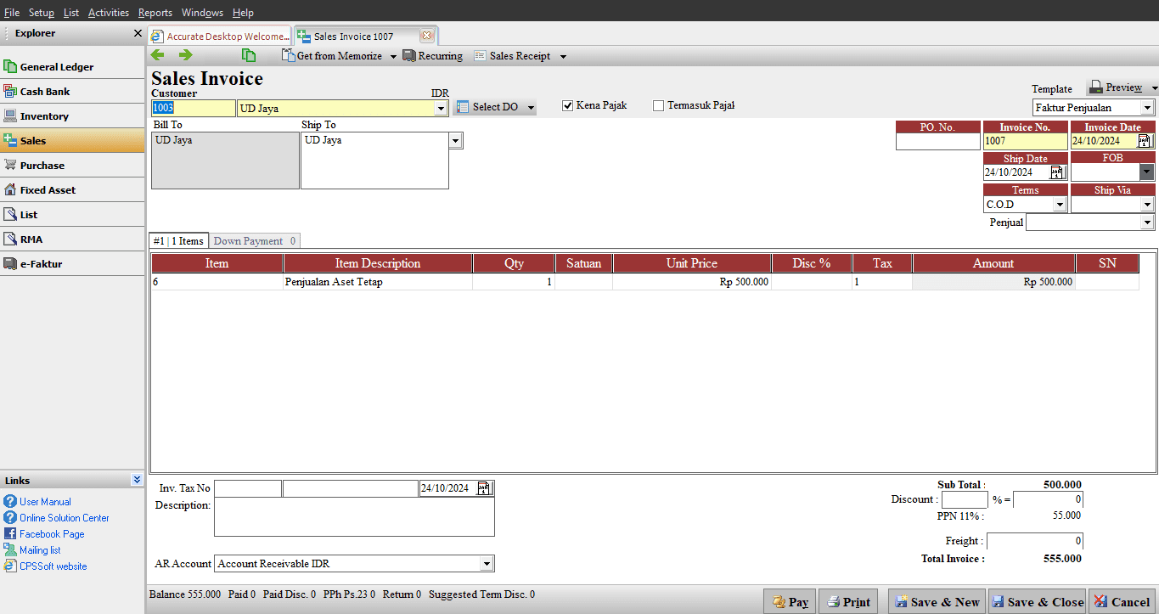Open Get from Memorize

tap(339, 56)
